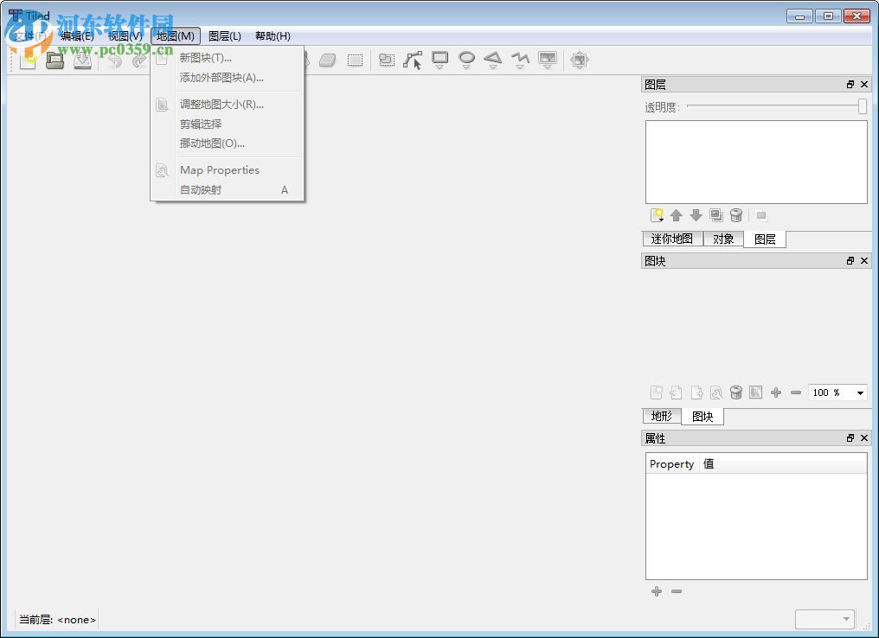Select the Edit Polygons tool
879x638 pixels.
click(x=414, y=60)
